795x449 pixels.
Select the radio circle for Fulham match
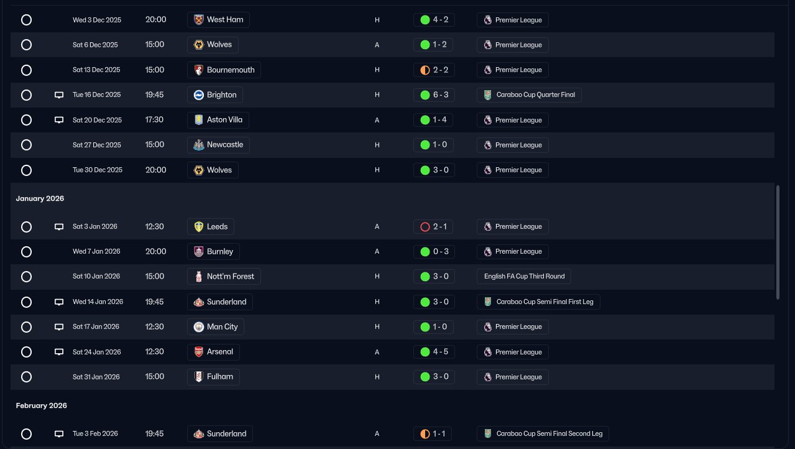point(26,377)
